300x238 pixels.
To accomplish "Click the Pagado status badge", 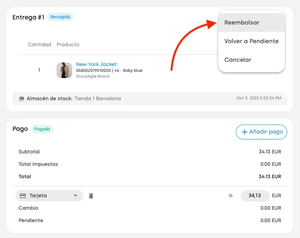I will (x=42, y=129).
